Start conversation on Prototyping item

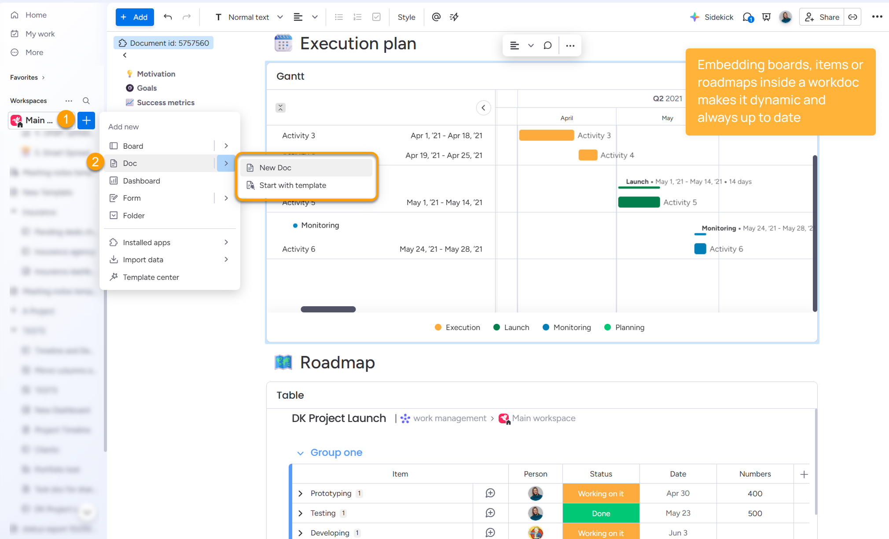pos(490,493)
